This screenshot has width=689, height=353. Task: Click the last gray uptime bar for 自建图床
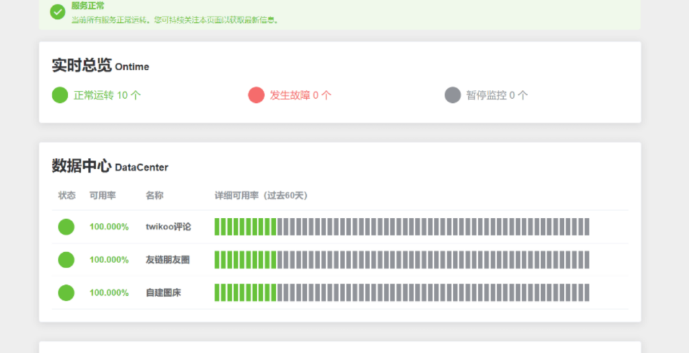click(x=587, y=292)
